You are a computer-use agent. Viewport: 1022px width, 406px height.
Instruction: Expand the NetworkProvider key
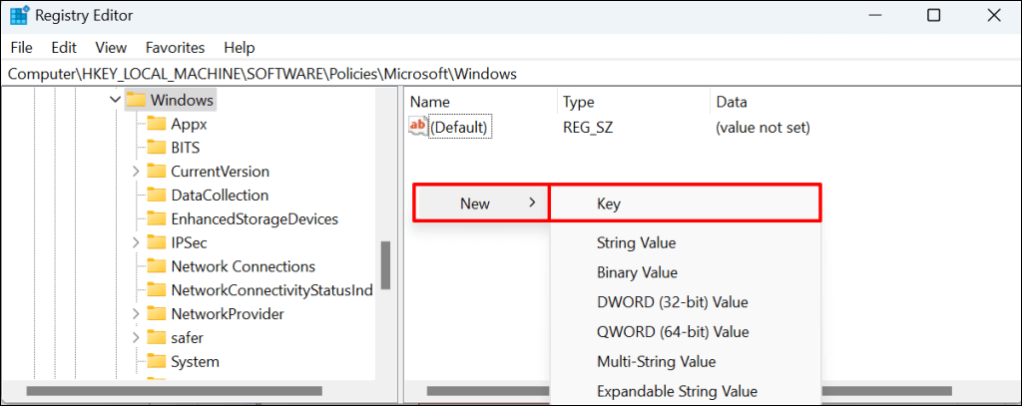(136, 314)
